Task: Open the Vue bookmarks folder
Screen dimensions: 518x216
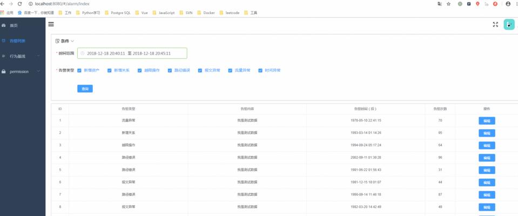Action: [x=142, y=13]
